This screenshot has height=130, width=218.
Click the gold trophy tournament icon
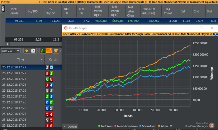(x=56, y=51)
